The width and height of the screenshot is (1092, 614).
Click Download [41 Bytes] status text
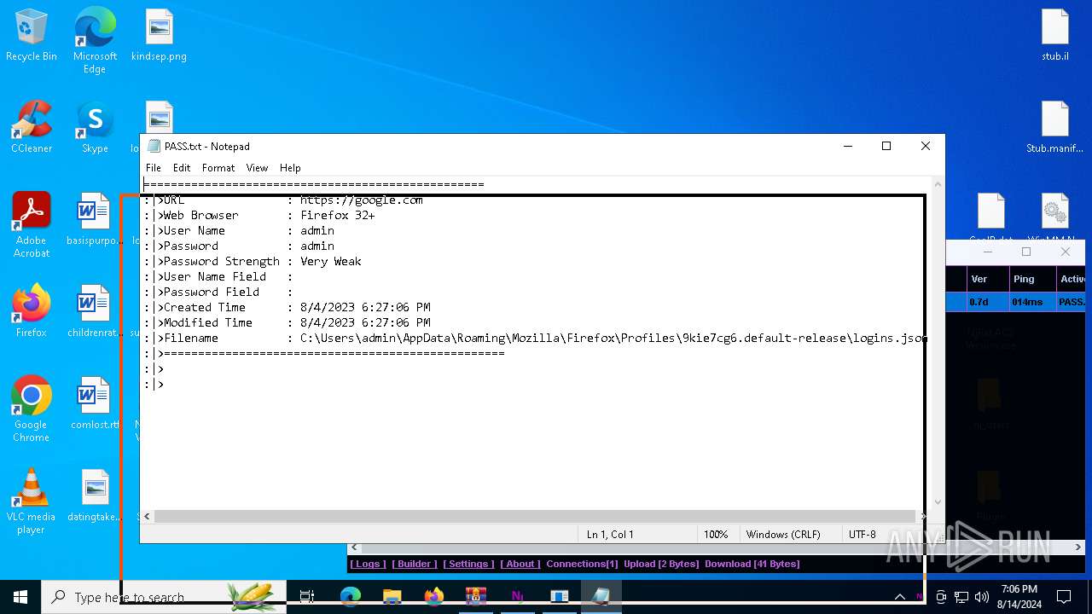(x=752, y=564)
